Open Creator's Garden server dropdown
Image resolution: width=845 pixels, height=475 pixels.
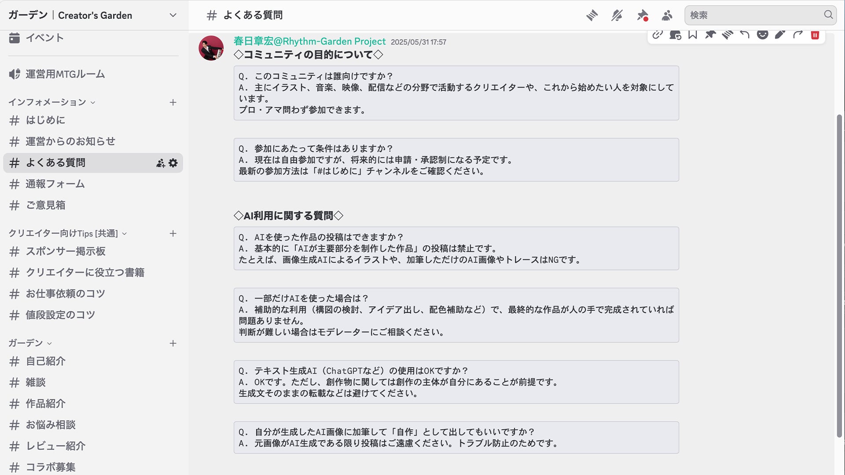(x=173, y=15)
